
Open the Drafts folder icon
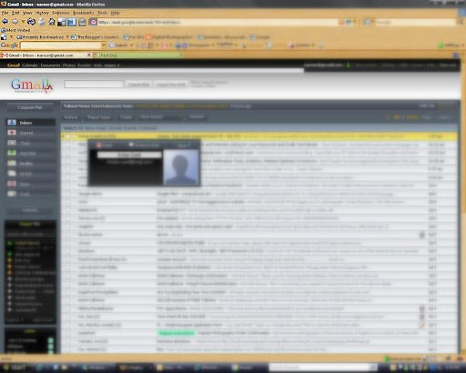[12, 163]
